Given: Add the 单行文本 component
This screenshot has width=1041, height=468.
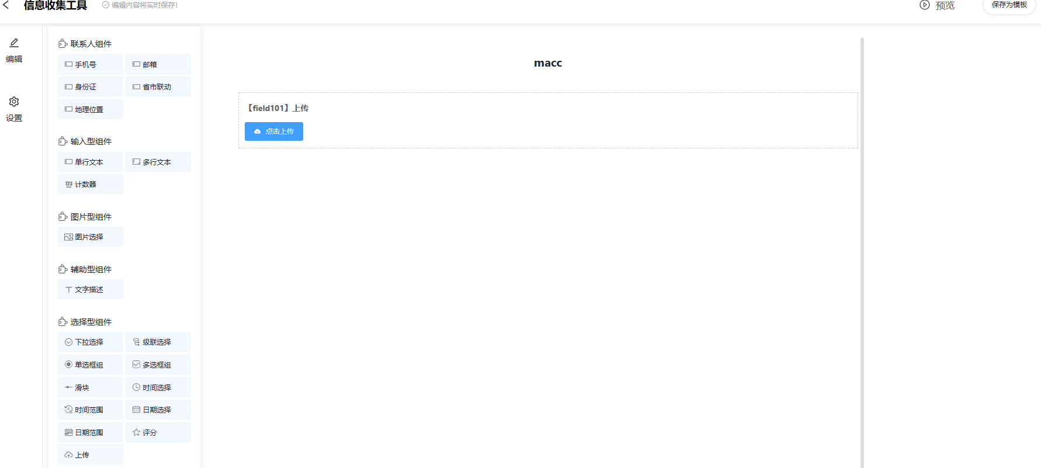Looking at the screenshot, I should [x=91, y=162].
